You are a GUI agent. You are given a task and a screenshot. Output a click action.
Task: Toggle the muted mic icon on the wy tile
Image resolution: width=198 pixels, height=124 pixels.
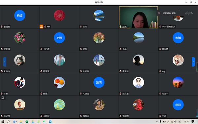(160, 71)
